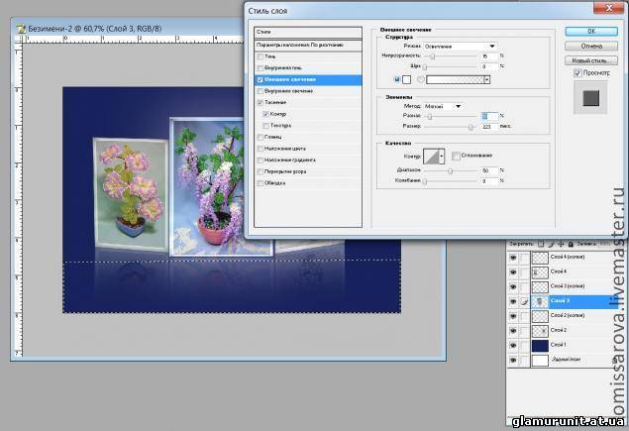Click the Непрозрачность value field
Image resolution: width=629 pixels, height=431 pixels.
[489, 56]
